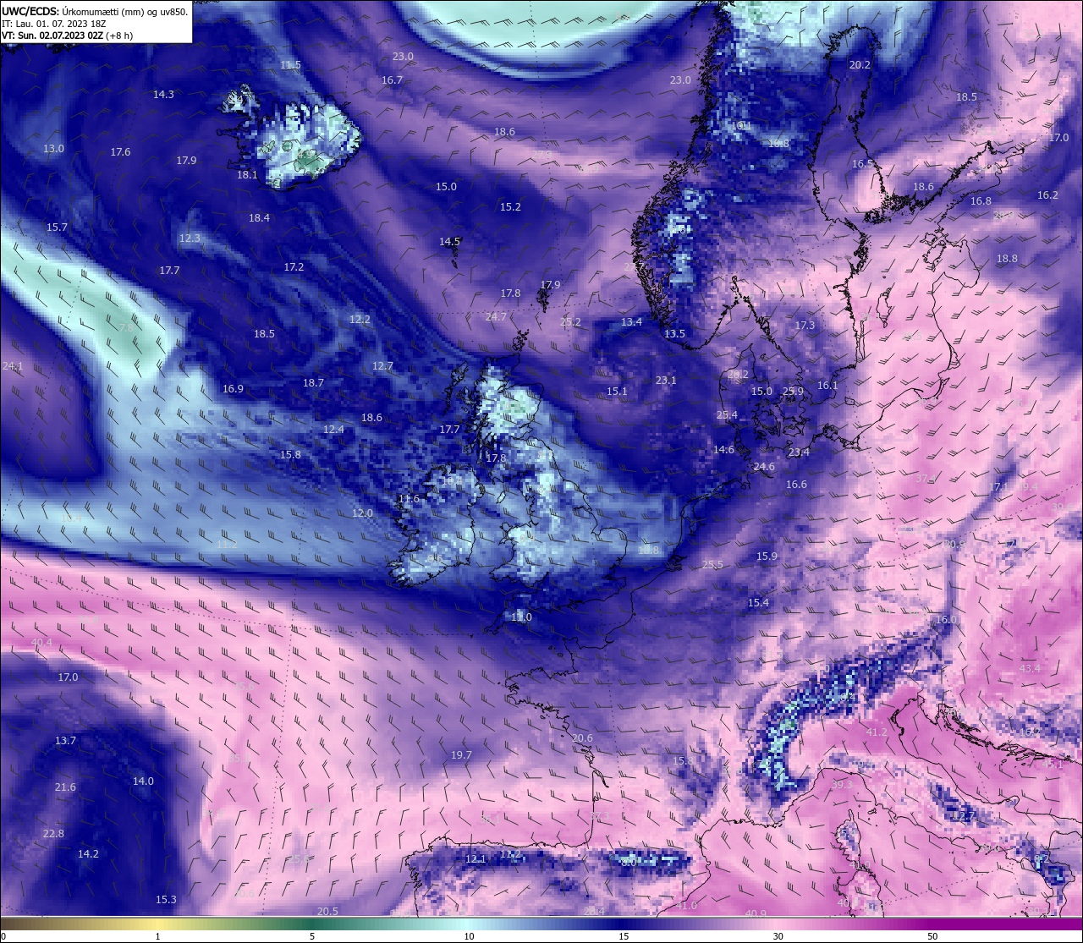
Task: Click the 18.7 value on the map
Action: [x=313, y=382]
